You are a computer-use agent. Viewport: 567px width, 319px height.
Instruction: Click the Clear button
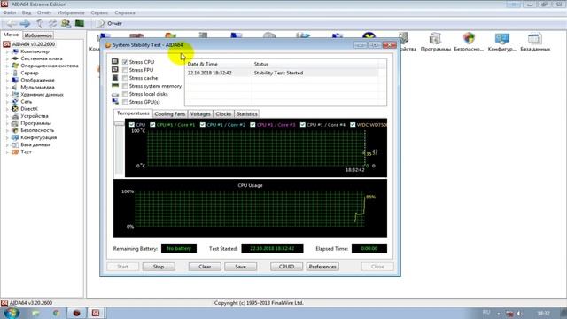(205, 267)
